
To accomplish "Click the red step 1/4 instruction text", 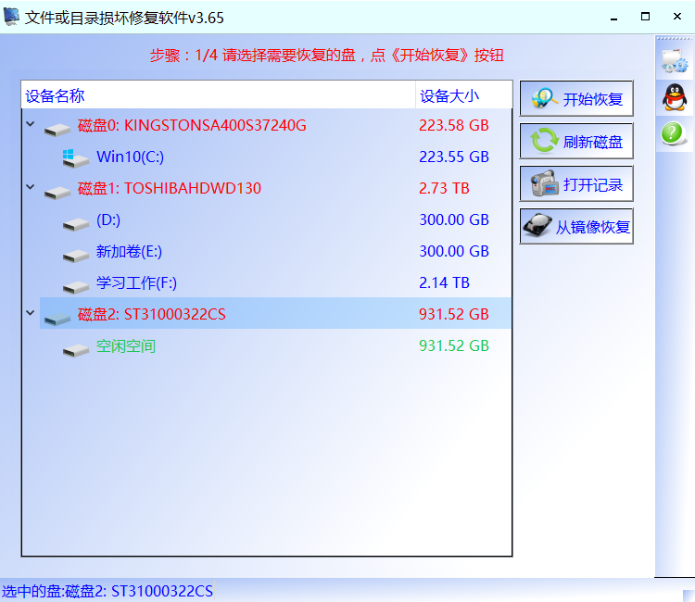I will (x=327, y=56).
